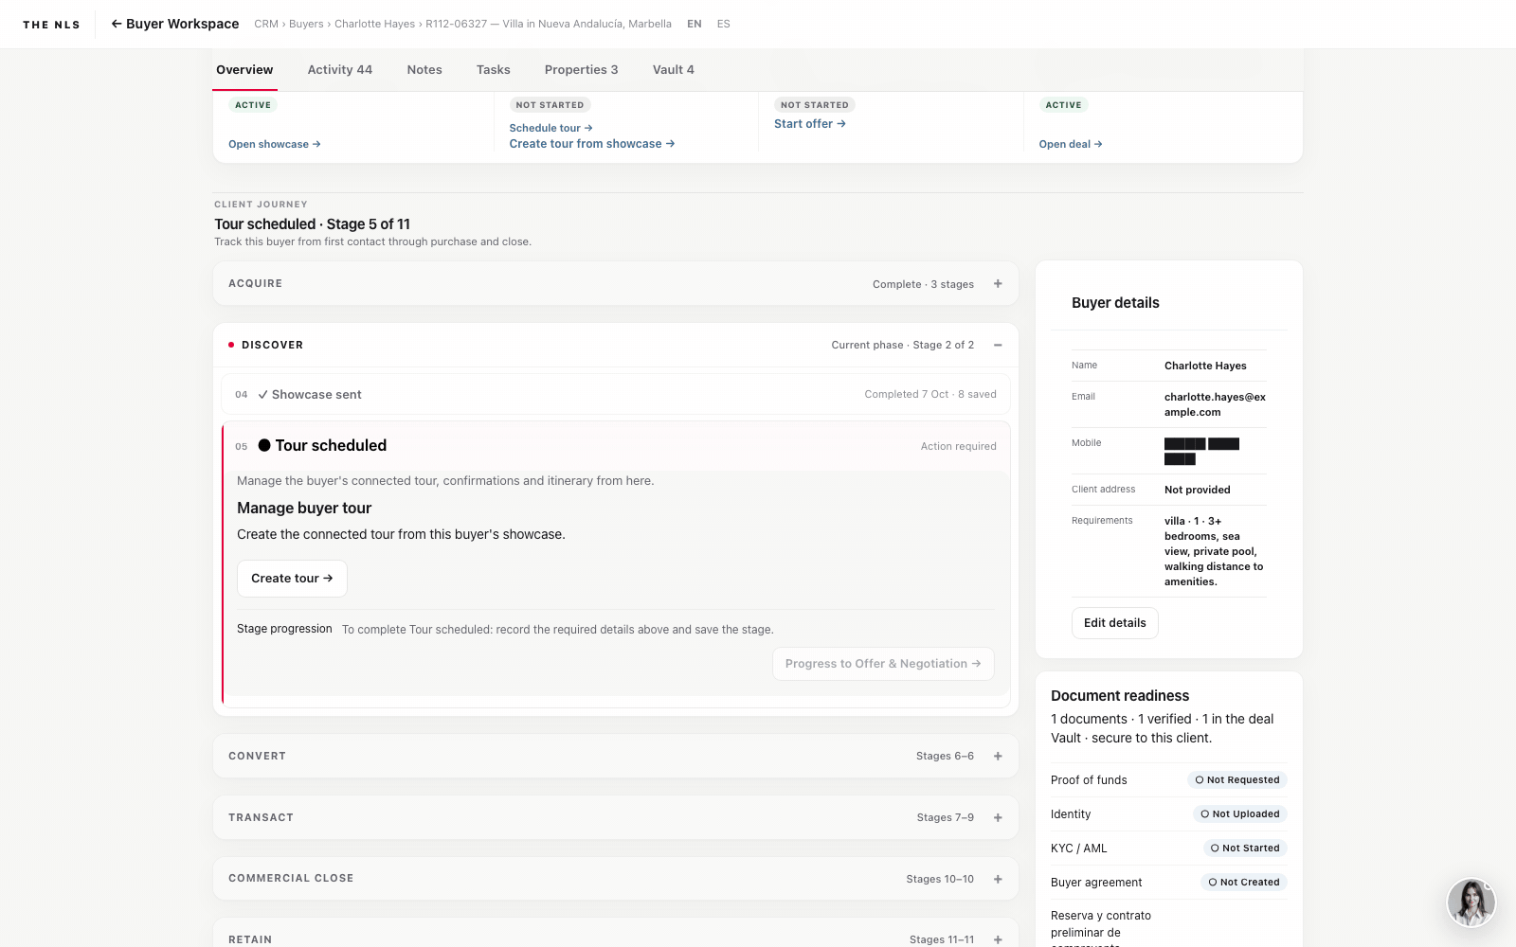Open the assistant avatar chat bubble

[1471, 902]
